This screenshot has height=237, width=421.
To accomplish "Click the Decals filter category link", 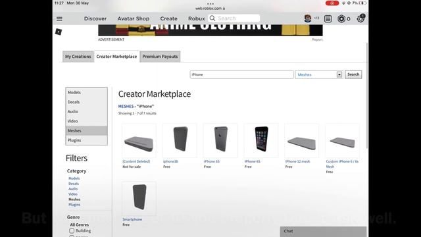I will pos(74,184).
